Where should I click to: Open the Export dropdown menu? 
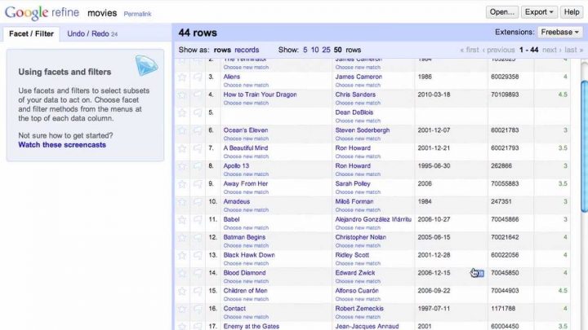[x=539, y=12]
